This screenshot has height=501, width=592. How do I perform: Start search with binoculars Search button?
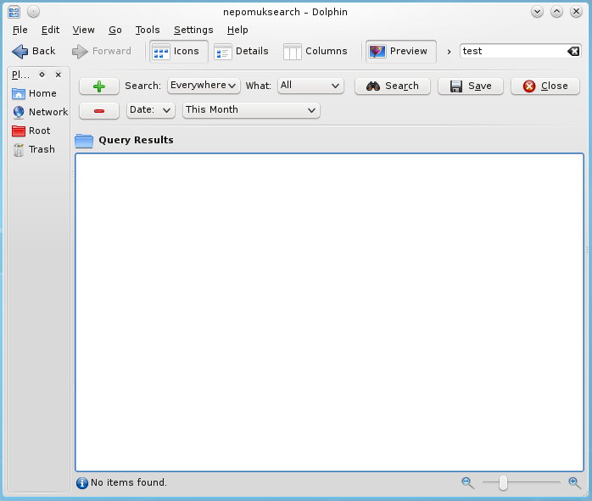(x=393, y=86)
